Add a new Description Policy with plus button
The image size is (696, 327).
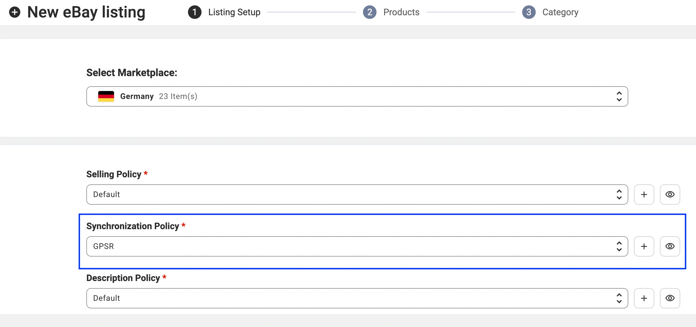click(644, 298)
